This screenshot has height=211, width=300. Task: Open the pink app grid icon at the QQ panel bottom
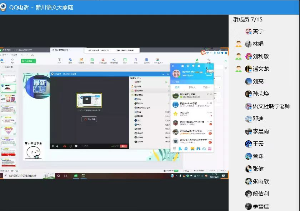pos(210,149)
